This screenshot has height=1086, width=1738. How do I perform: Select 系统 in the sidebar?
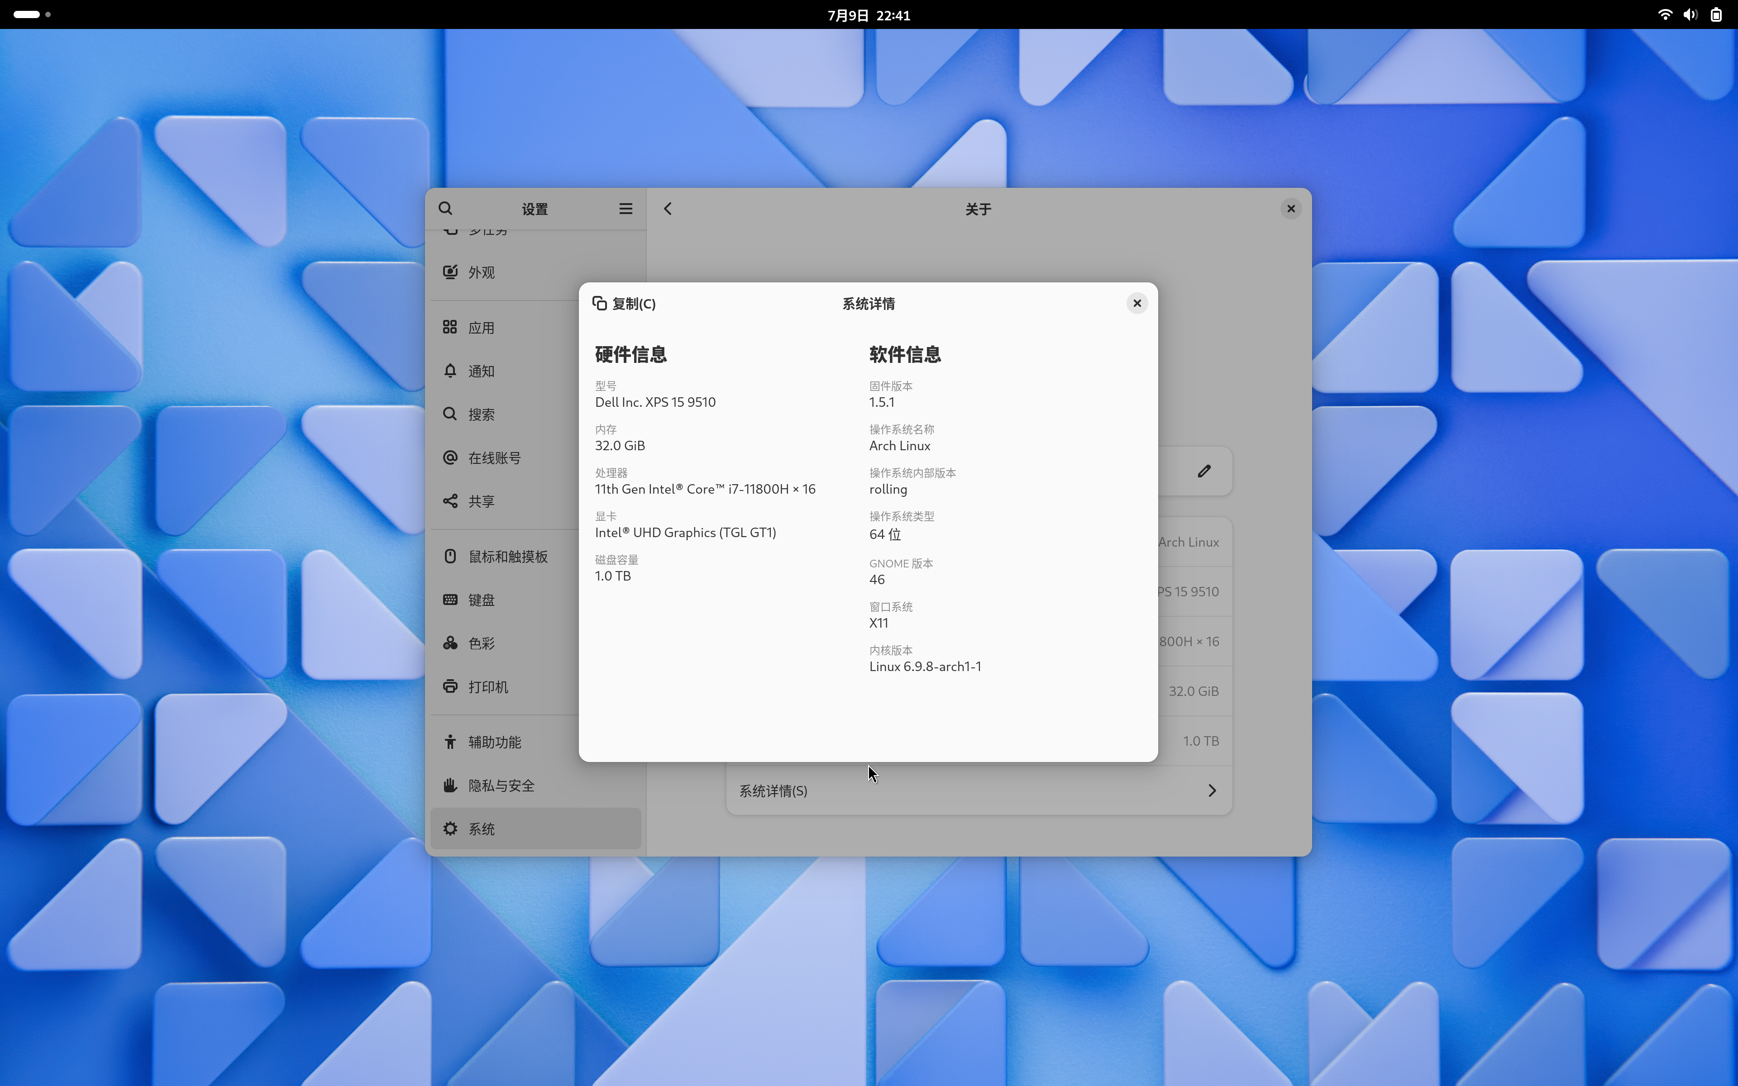pyautogui.click(x=536, y=829)
